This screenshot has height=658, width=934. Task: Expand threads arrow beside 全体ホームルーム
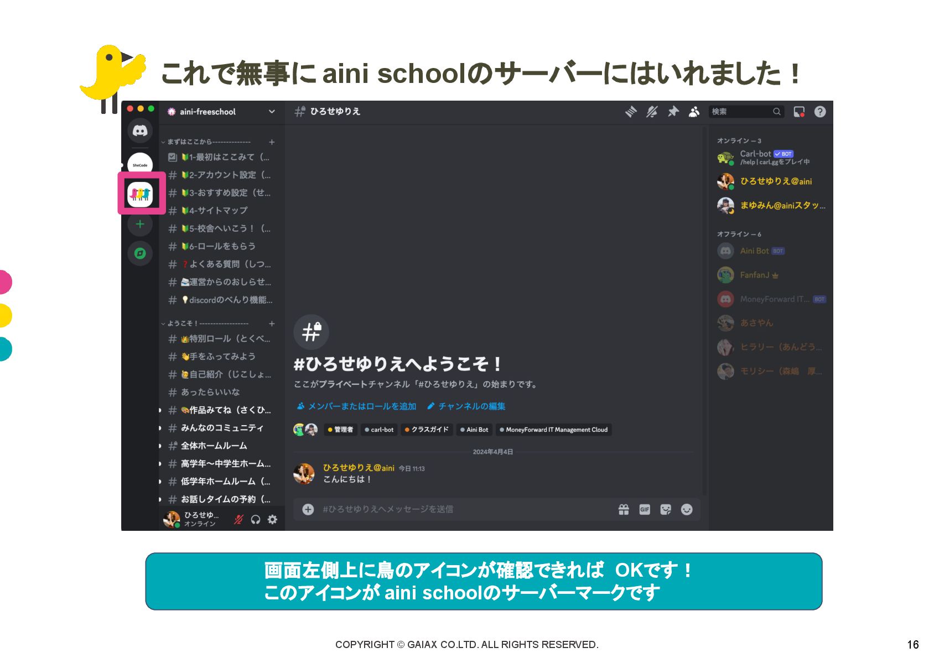(x=160, y=446)
